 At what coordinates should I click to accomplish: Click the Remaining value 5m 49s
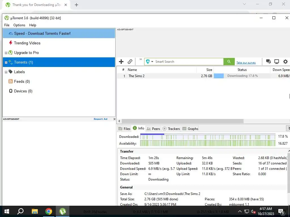(x=207, y=158)
